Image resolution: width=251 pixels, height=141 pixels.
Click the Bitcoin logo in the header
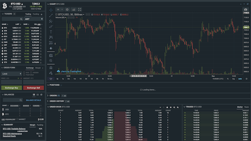4,6
